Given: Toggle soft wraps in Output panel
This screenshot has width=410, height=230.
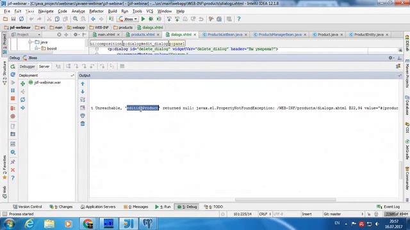Looking at the screenshot, I should point(83,100).
